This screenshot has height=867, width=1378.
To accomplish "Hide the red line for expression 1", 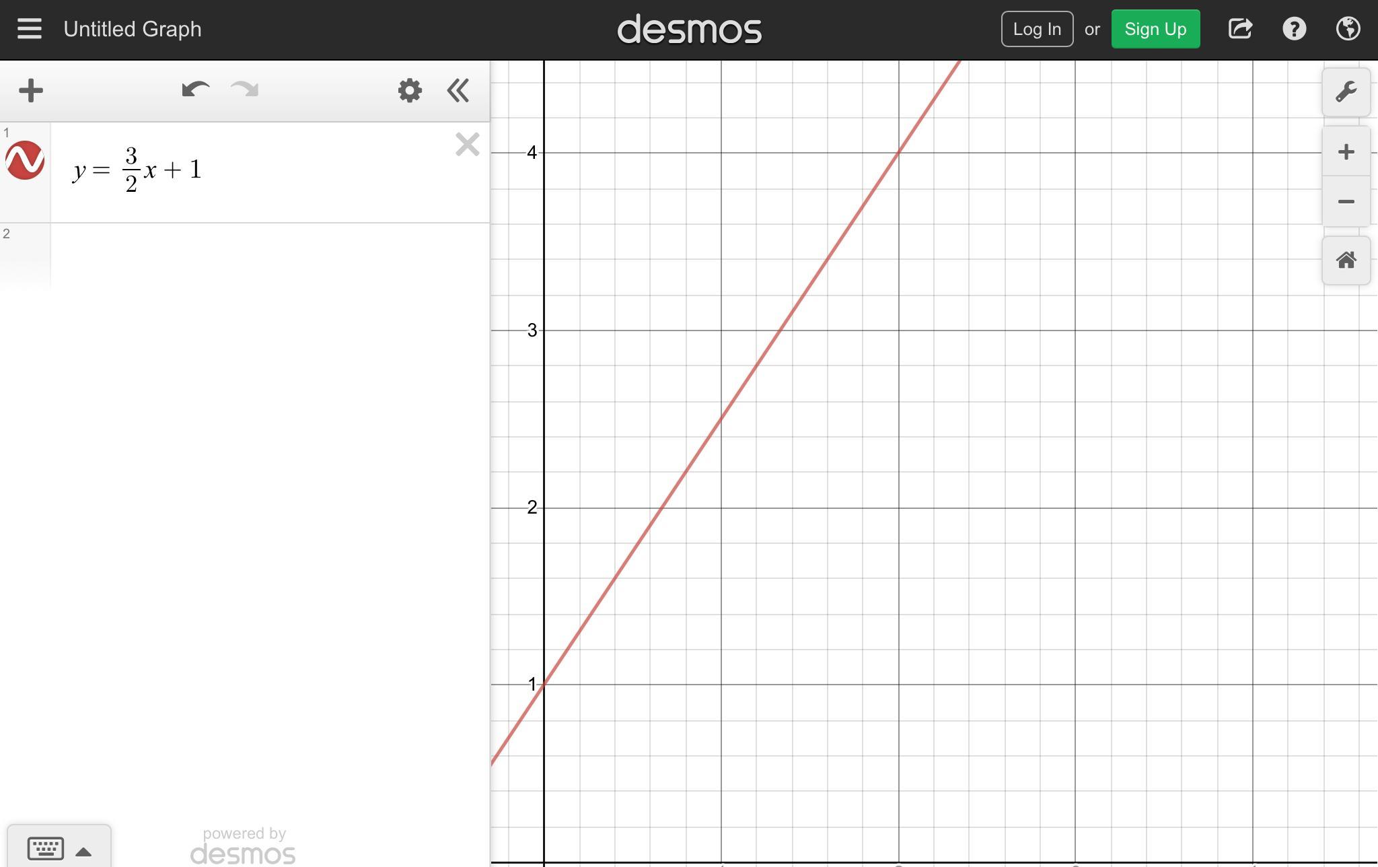I will point(25,160).
